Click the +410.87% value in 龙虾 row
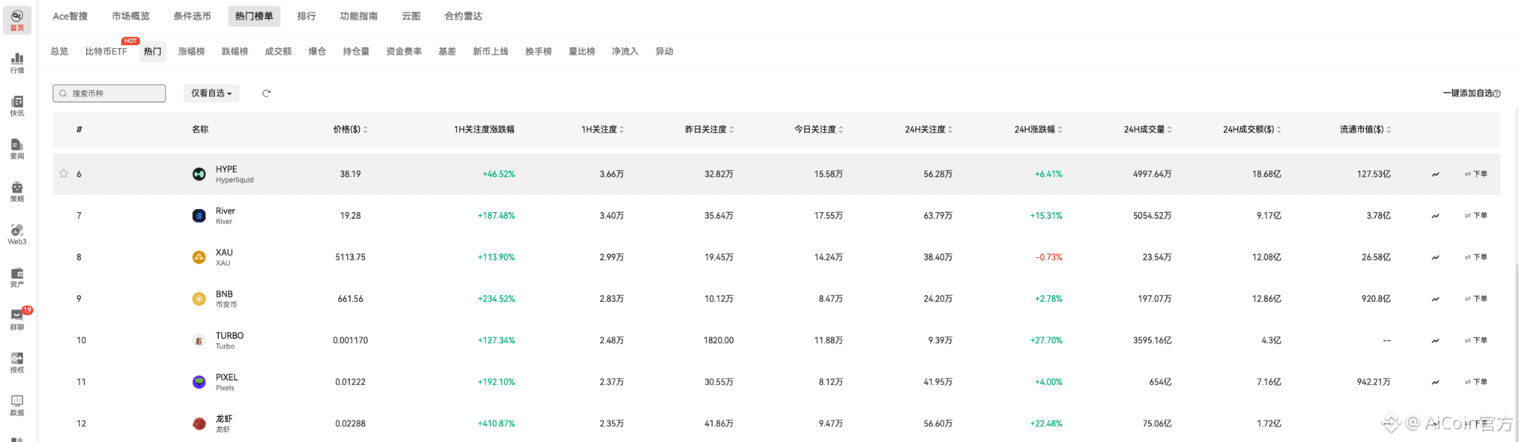 tap(496, 423)
